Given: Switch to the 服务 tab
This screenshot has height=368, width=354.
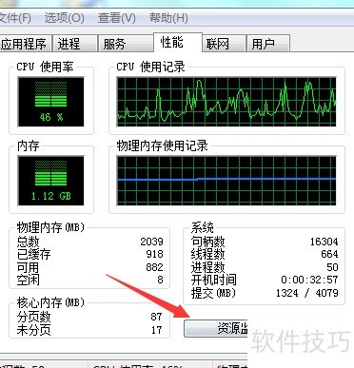Looking at the screenshot, I should coord(126,44).
